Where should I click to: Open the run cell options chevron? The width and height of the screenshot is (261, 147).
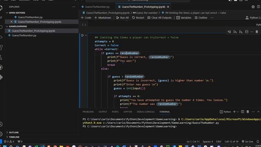[x=86, y=35]
